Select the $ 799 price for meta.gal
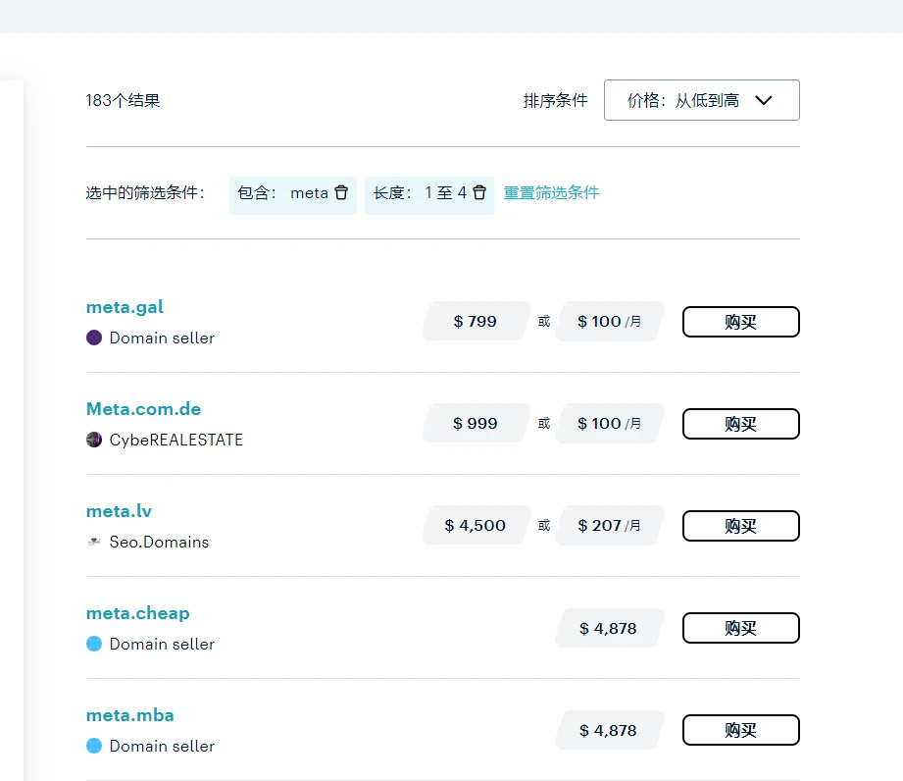The image size is (903, 781). 476,322
